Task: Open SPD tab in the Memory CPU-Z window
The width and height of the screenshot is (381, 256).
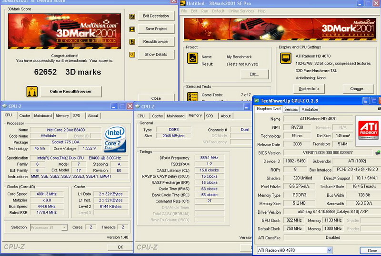Action: point(210,116)
